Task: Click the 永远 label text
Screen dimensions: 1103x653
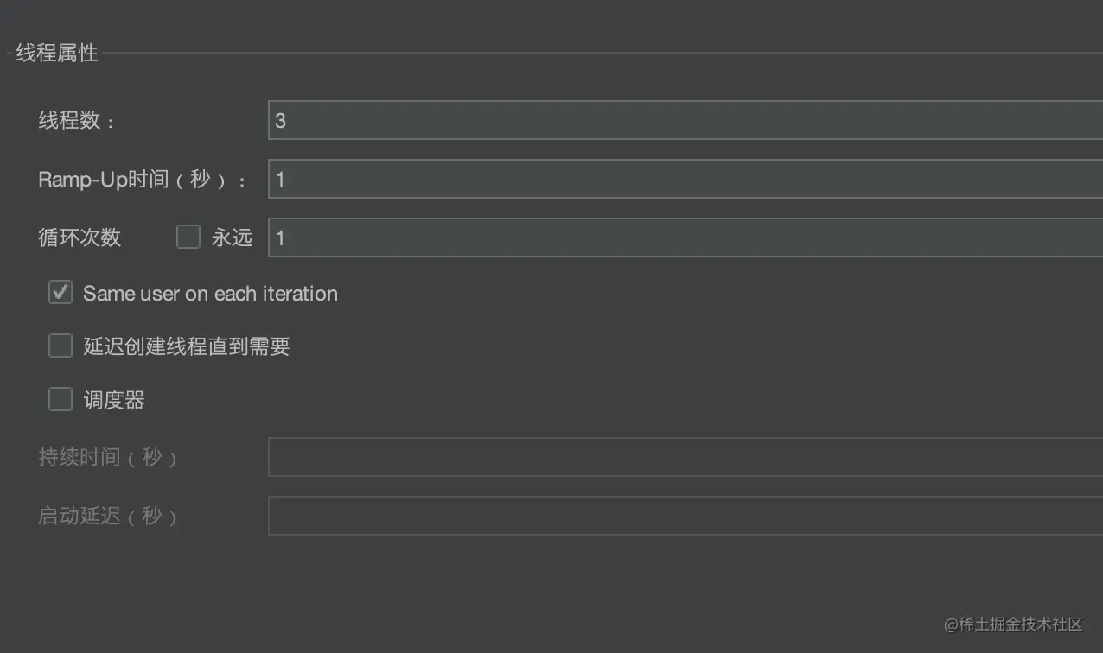Action: (232, 238)
